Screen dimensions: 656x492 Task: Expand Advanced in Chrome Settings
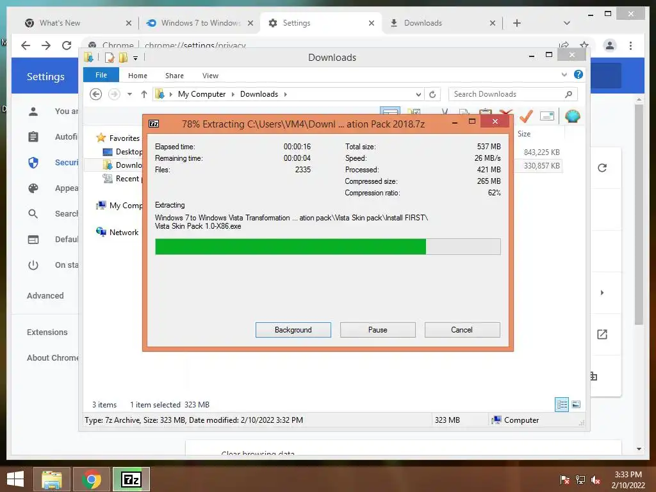(45, 296)
